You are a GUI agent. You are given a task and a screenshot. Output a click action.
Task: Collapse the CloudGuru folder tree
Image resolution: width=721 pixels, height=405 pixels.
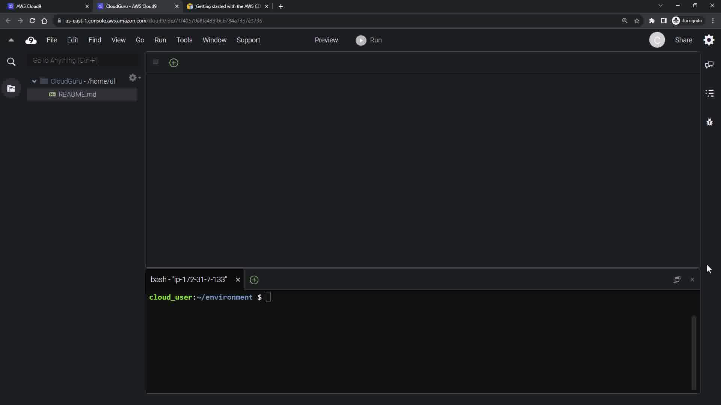point(34,81)
